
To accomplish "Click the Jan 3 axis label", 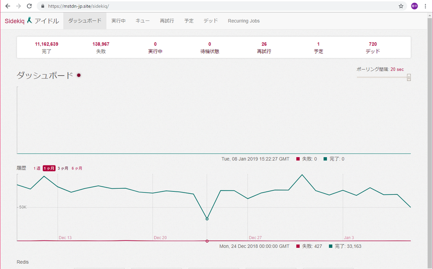I will coord(349,237).
